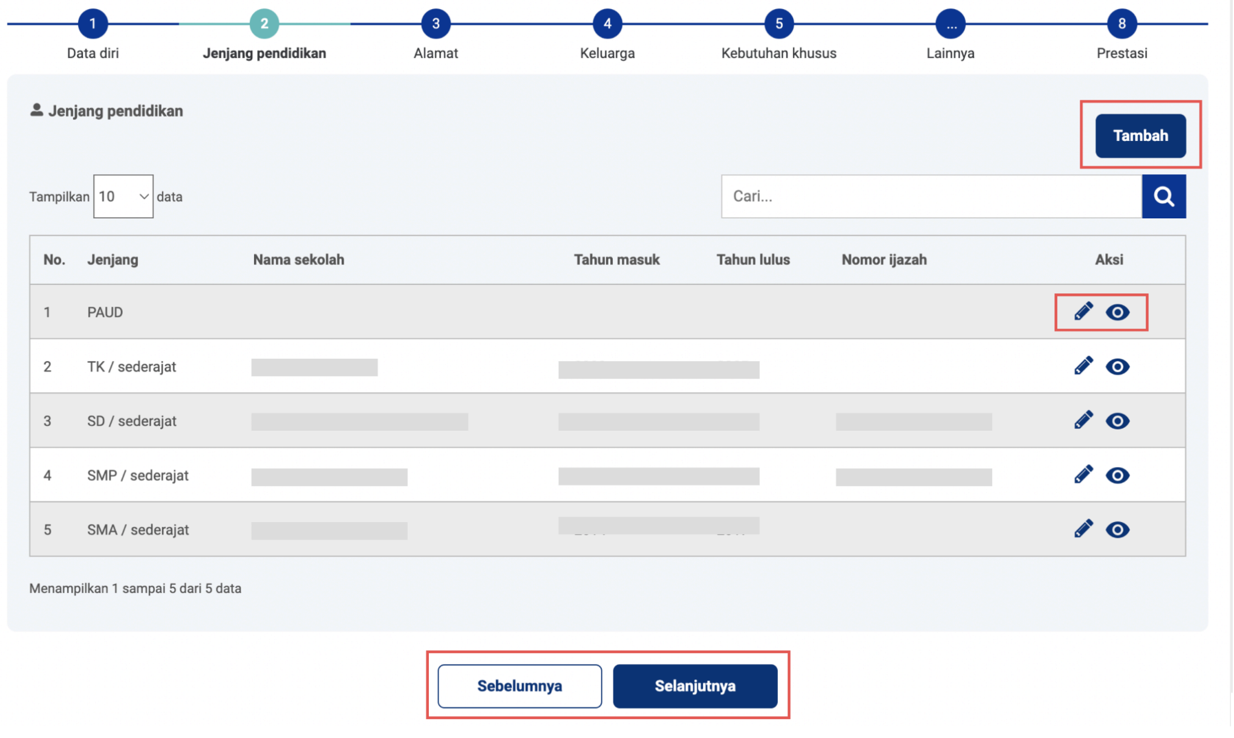Expand the Lainnya ellipsis step
This screenshot has height=738, width=1234.
click(x=950, y=24)
